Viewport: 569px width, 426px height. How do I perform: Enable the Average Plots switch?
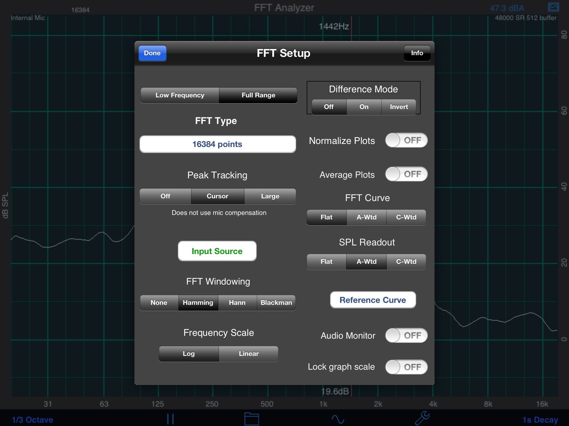[406, 174]
